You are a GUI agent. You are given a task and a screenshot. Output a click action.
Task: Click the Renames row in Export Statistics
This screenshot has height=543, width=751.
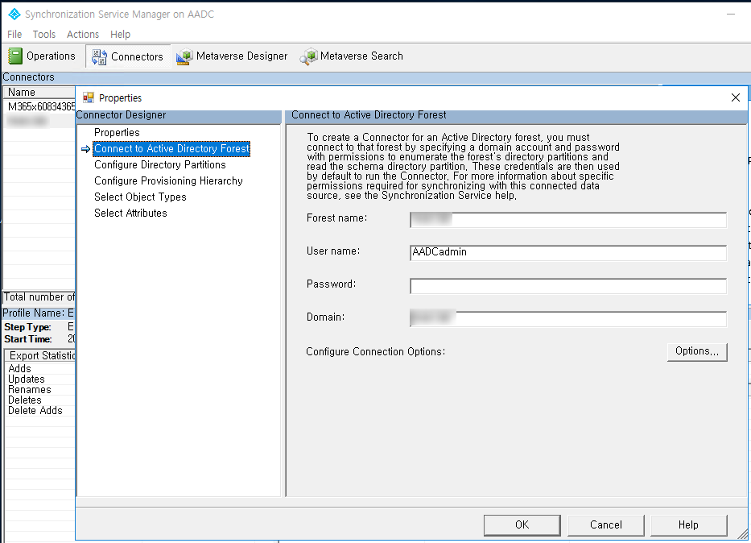pos(39,390)
